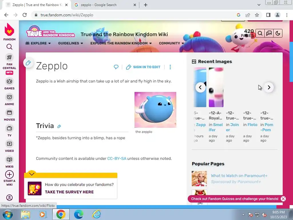Switch to the zepplo Google Search tab
Viewport: 293px width, 220px height.
point(105,5)
